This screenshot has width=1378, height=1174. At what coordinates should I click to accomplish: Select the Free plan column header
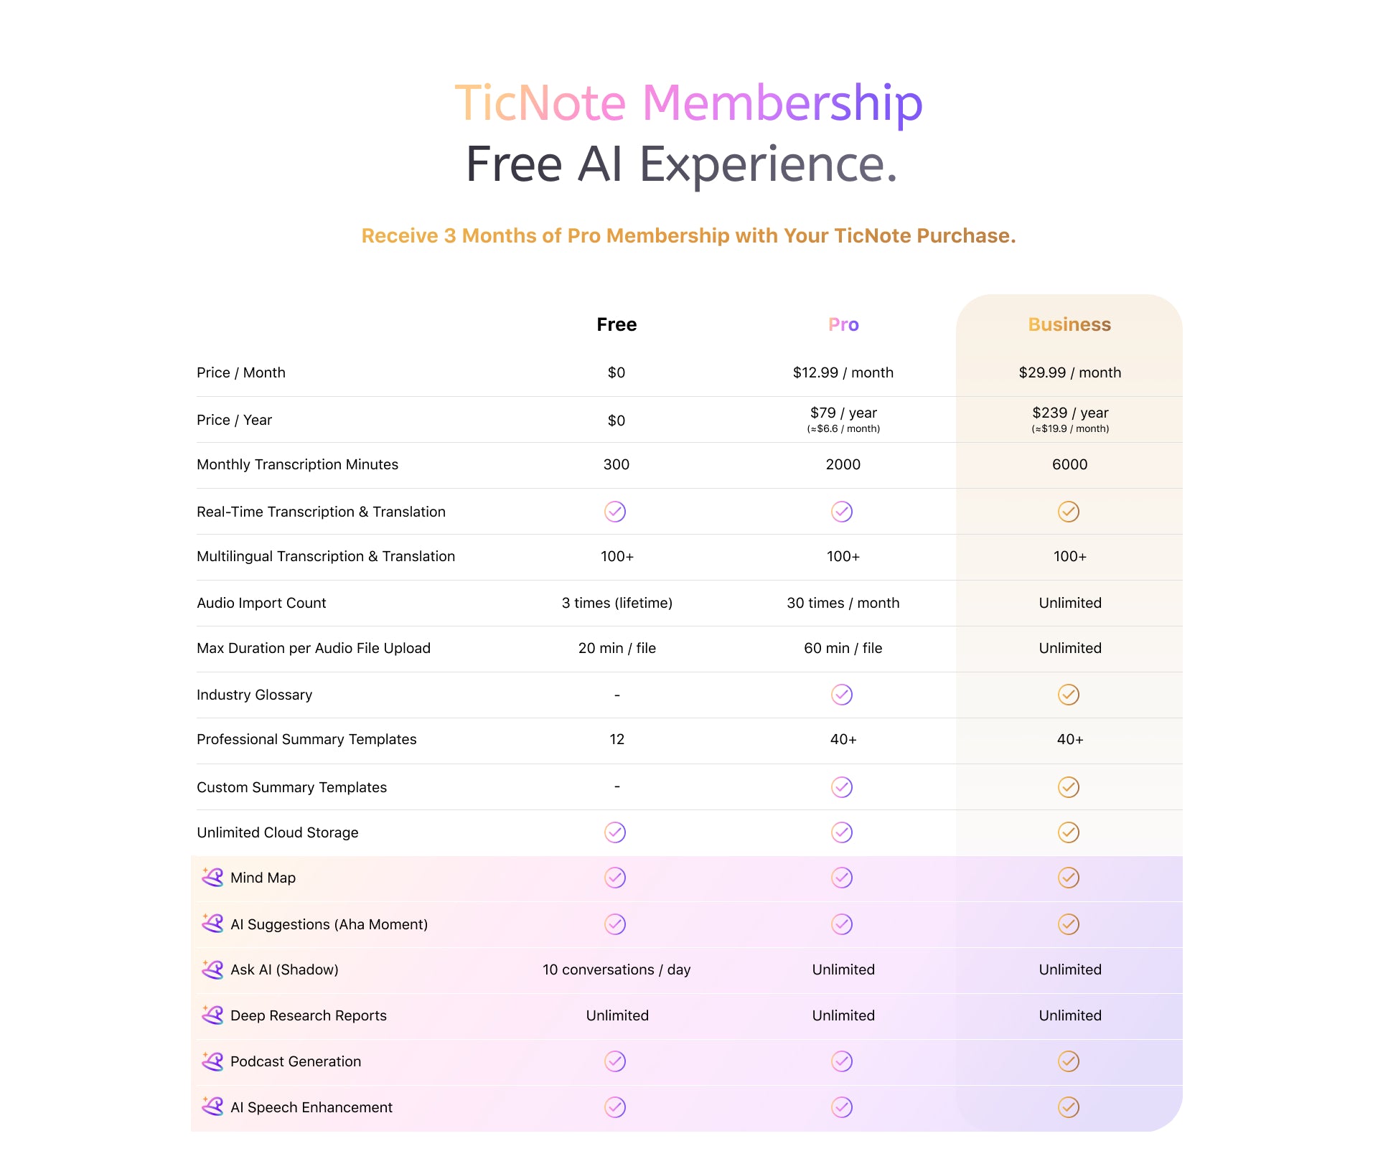[617, 324]
